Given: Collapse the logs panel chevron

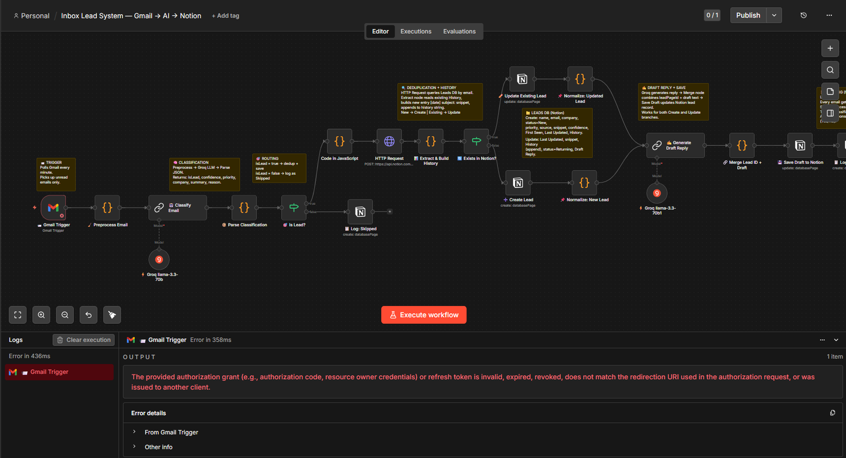Looking at the screenshot, I should 836,340.
